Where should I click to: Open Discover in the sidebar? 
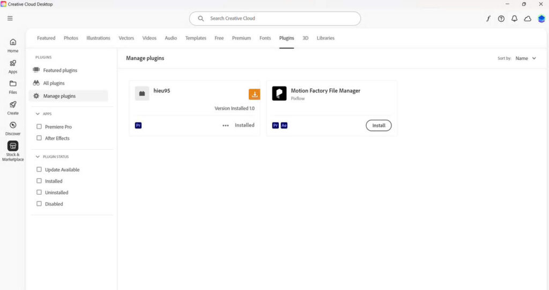point(13,128)
